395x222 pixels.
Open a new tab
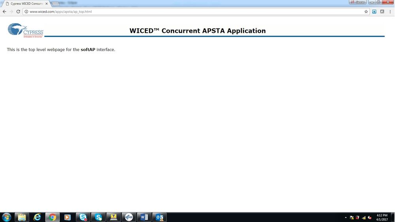click(56, 4)
